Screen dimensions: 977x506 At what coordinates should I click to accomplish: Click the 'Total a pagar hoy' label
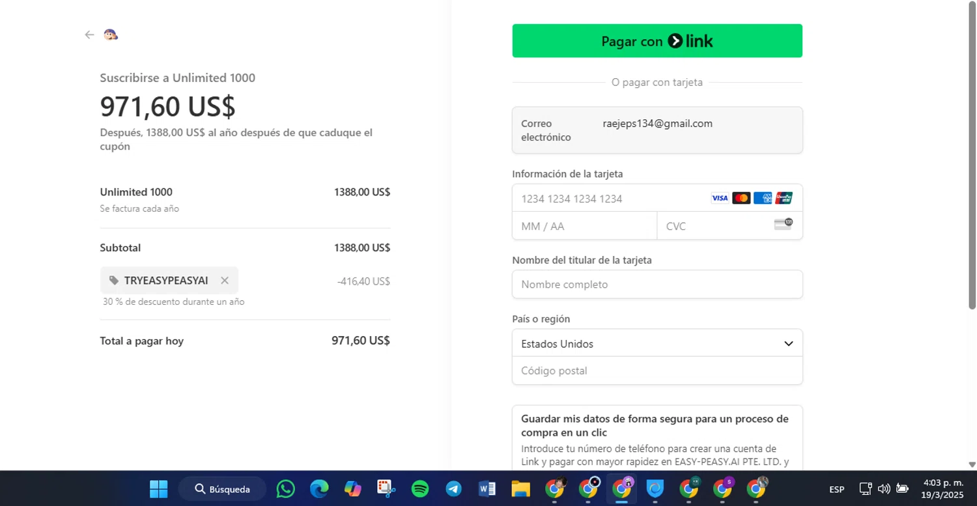(x=141, y=341)
